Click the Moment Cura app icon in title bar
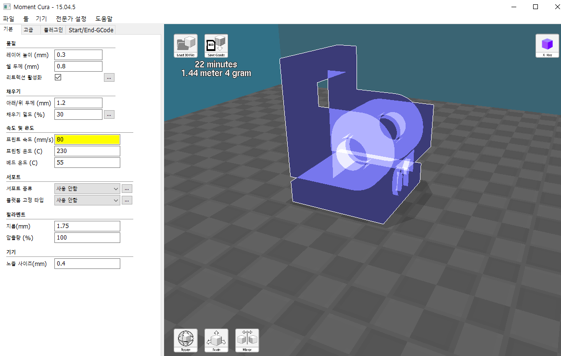This screenshot has width=561, height=356. pyautogui.click(x=7, y=7)
